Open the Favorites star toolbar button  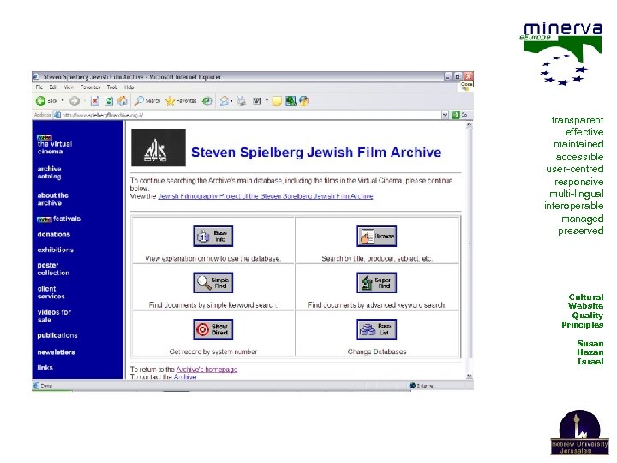point(181,101)
